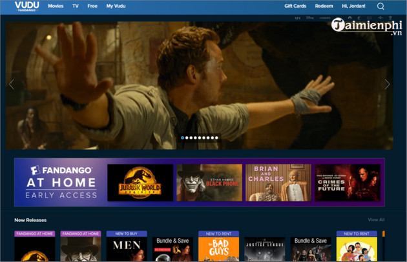Click New To Rent label above Bob's Burgers
Viewport: 407px width, 262px height.
tap(357, 234)
